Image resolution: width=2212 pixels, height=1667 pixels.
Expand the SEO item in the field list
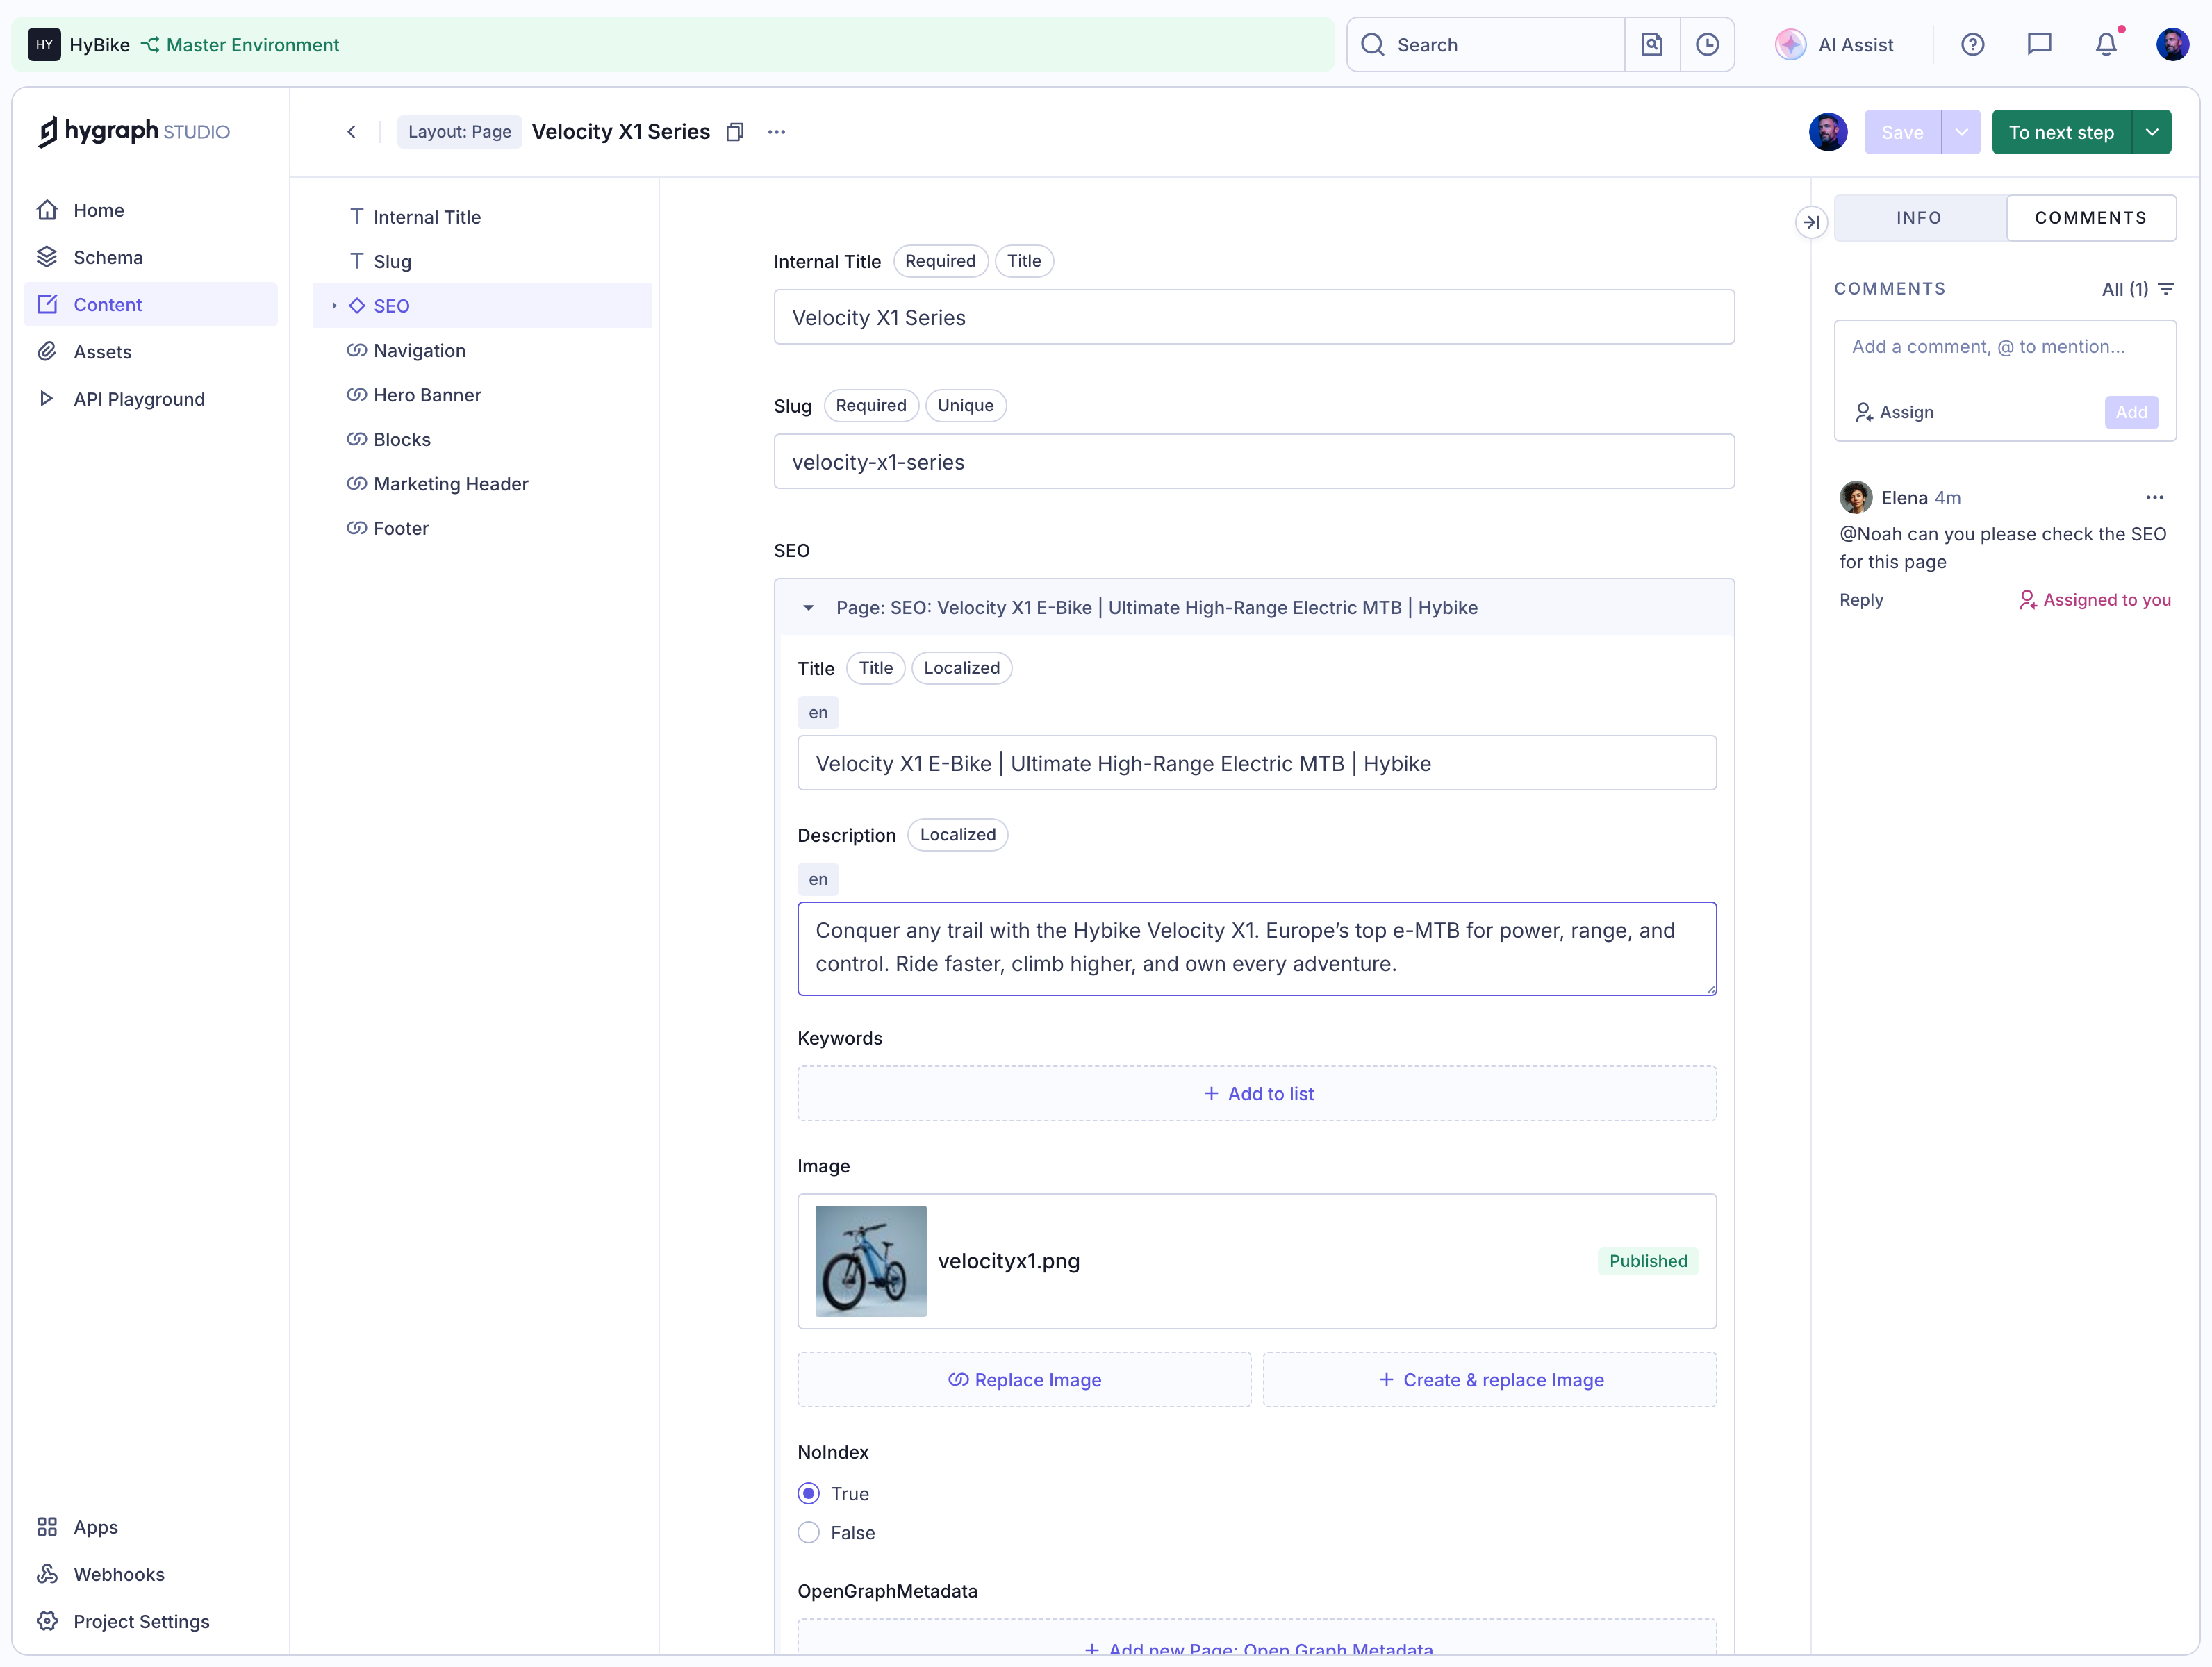pos(334,306)
